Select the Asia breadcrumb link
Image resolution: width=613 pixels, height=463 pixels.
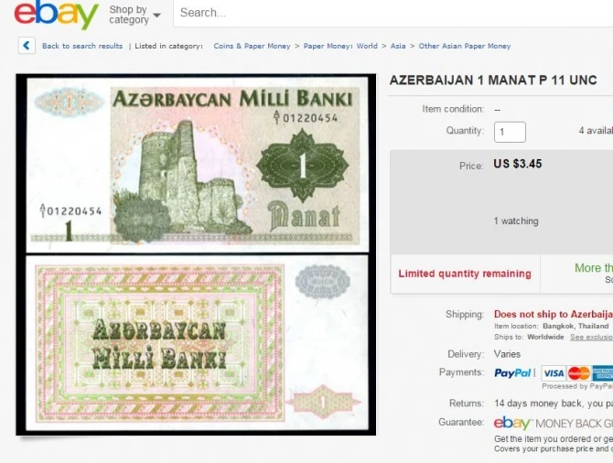tap(398, 46)
